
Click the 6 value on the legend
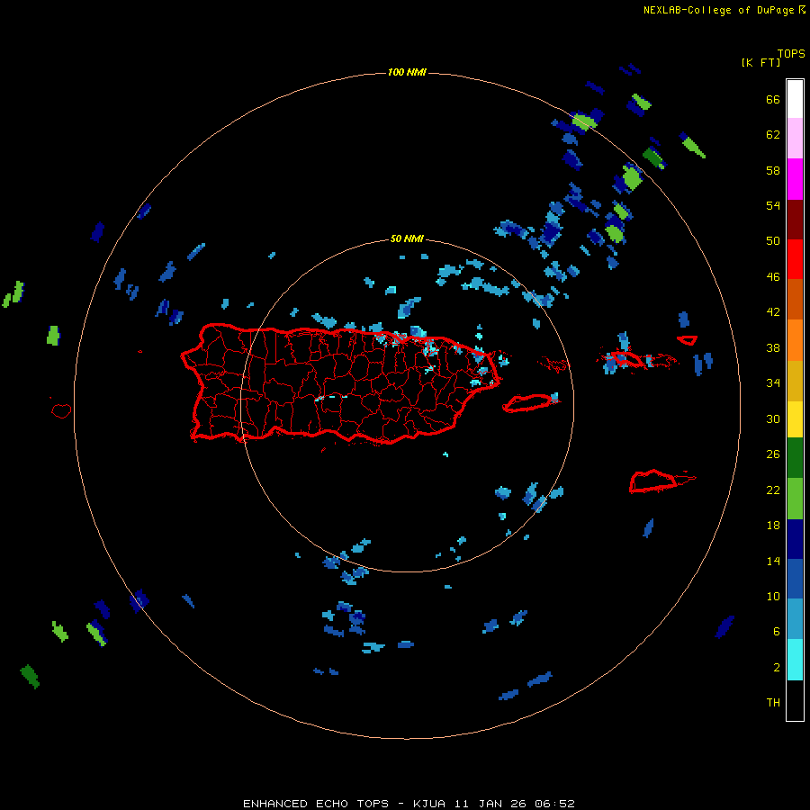tap(777, 632)
